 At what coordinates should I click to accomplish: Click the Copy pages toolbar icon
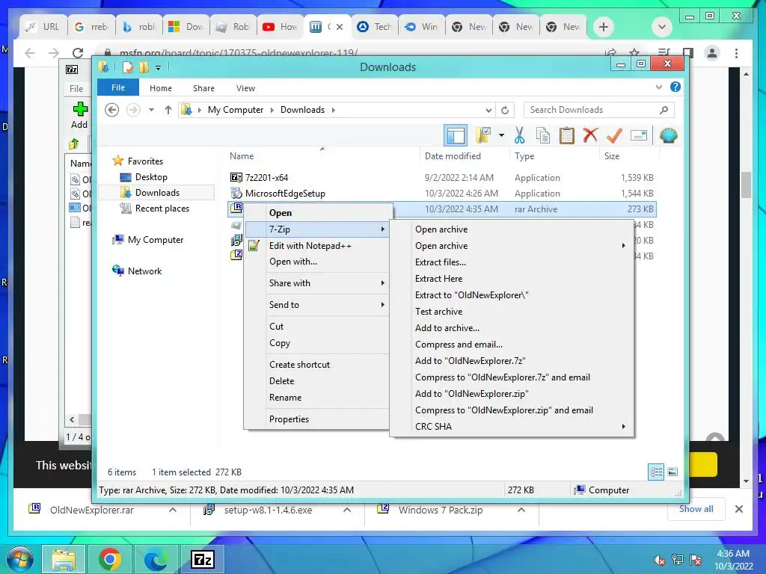(543, 135)
